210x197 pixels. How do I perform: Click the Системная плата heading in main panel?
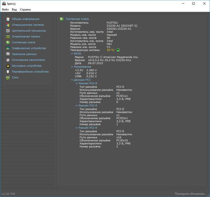pos(77,19)
